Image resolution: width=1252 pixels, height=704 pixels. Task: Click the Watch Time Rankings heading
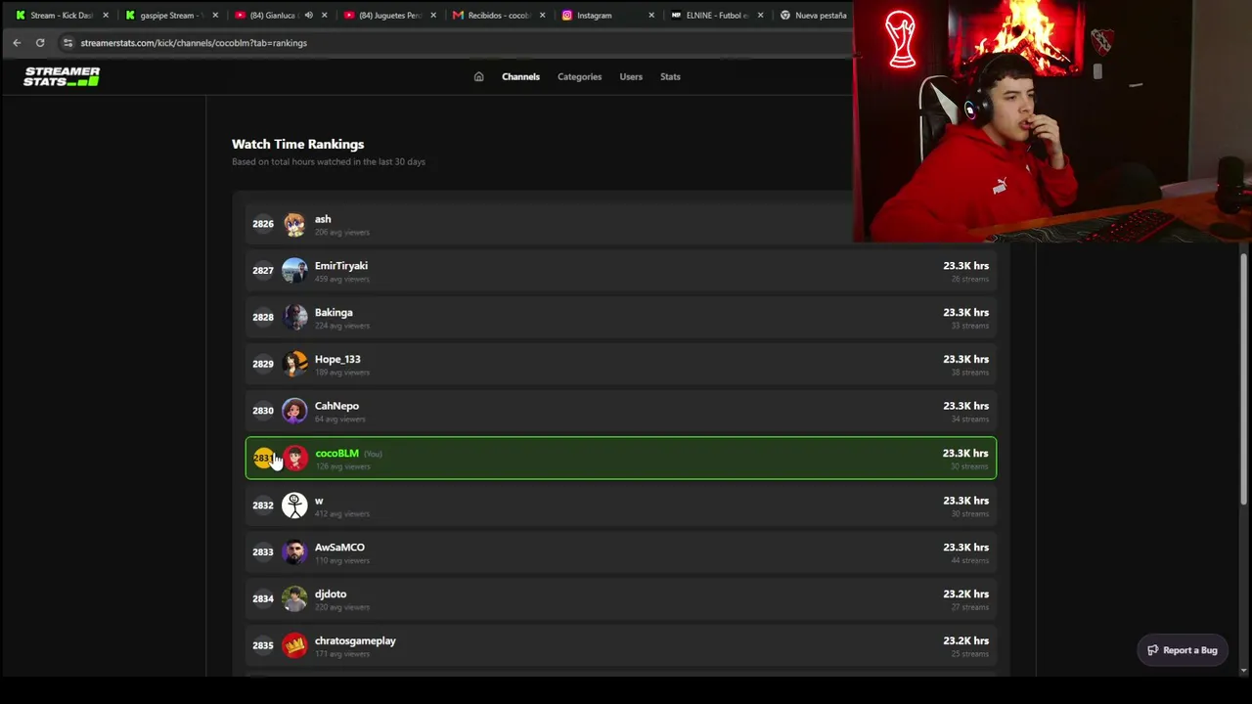(297, 144)
